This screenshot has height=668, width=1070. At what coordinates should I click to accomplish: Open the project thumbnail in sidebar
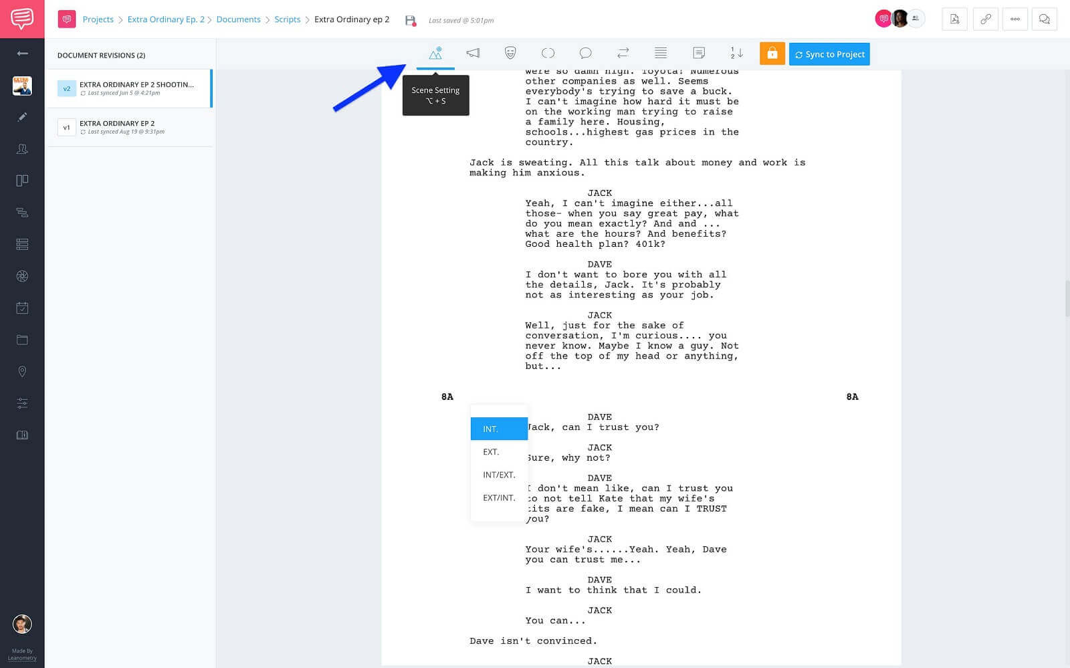[22, 86]
